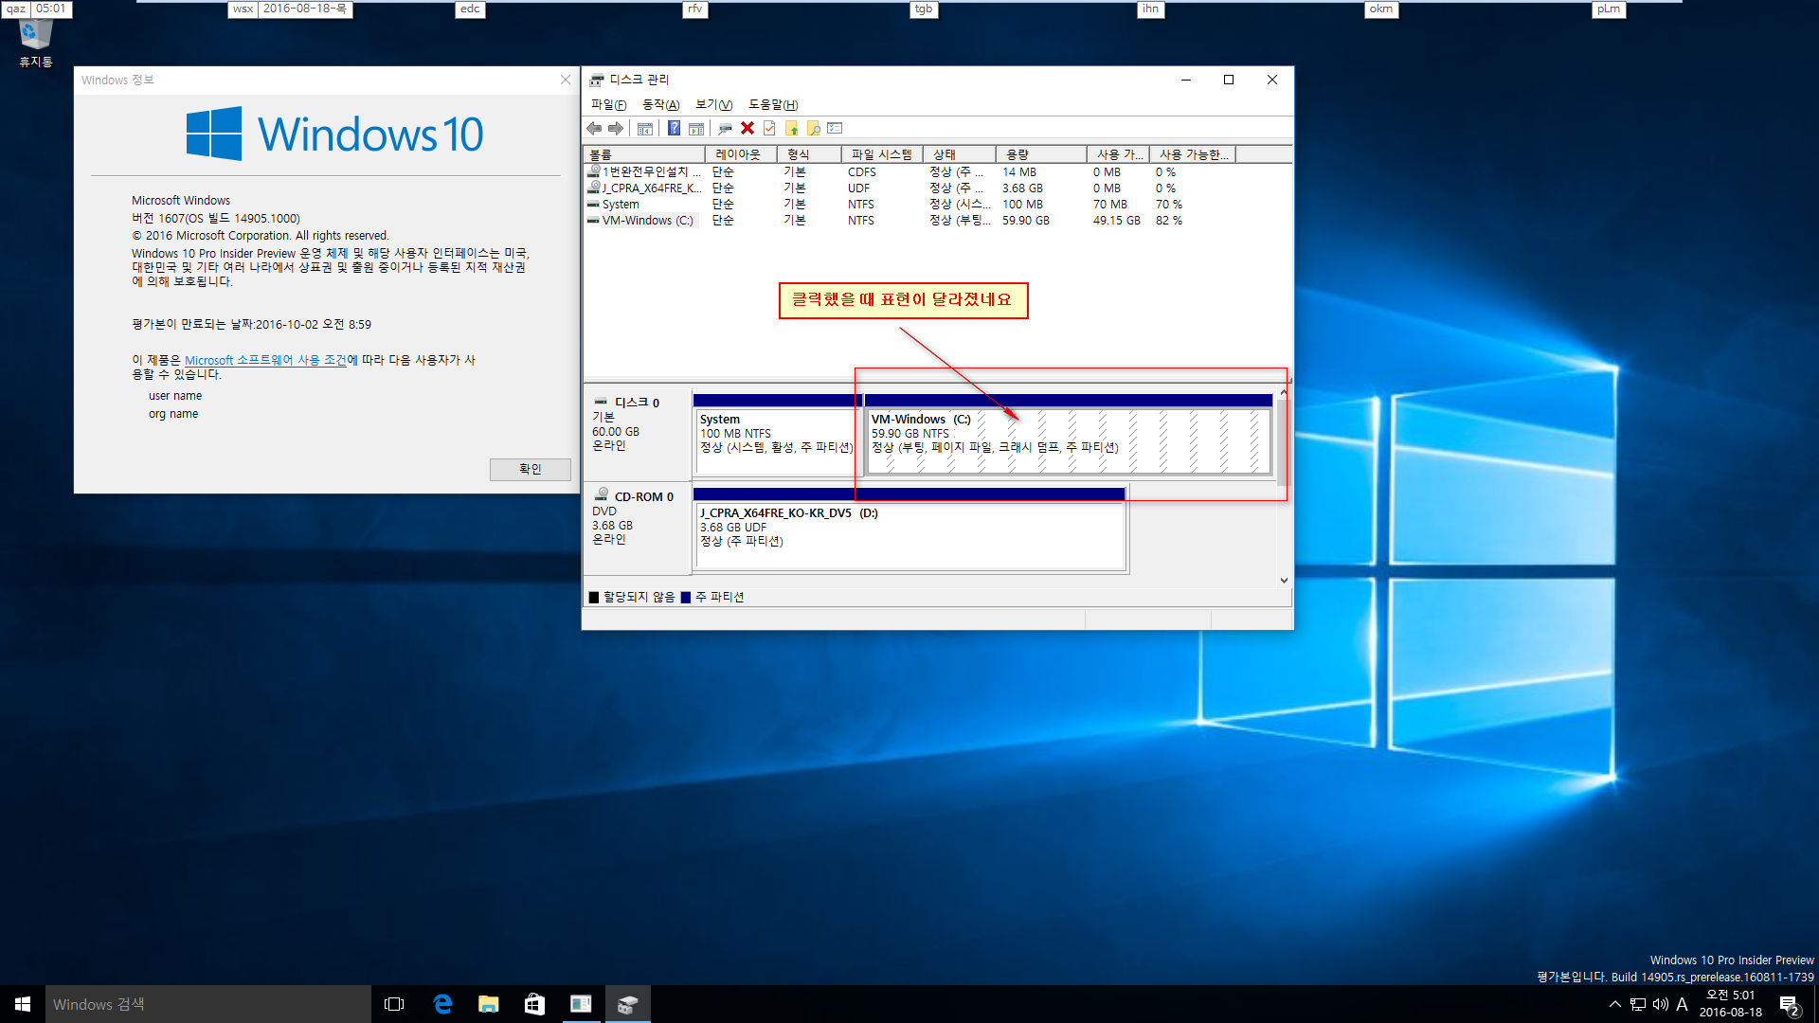This screenshot has width=1819, height=1023.
Task: Open the 보기(V) menu
Action: click(x=713, y=105)
